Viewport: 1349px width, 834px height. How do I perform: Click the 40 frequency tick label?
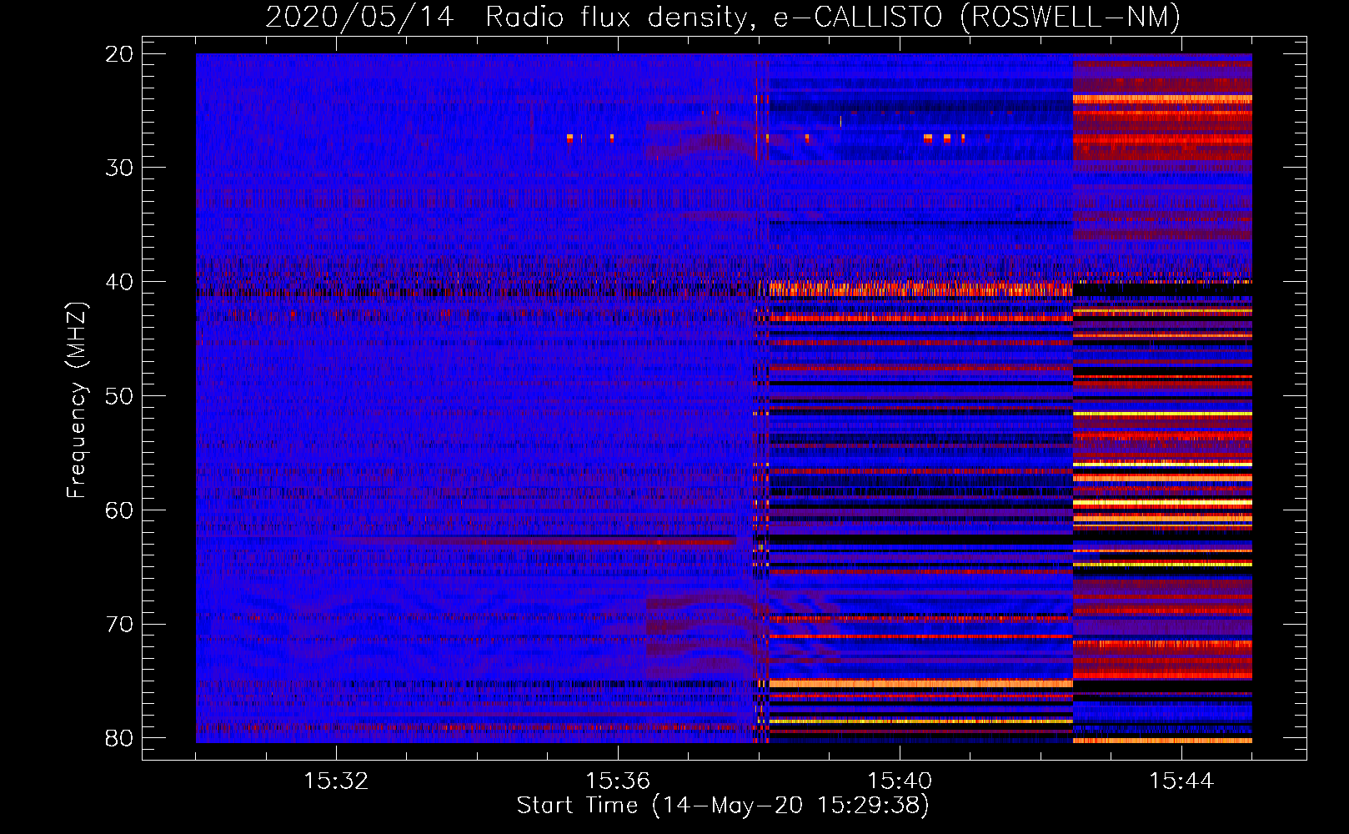[x=120, y=282]
